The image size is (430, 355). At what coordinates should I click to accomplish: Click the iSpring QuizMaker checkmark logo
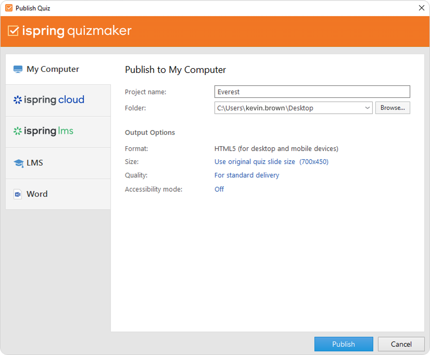point(14,31)
